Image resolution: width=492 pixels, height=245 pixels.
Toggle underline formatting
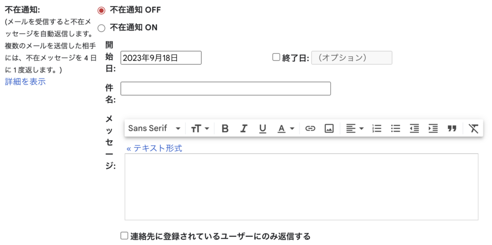tap(262, 128)
